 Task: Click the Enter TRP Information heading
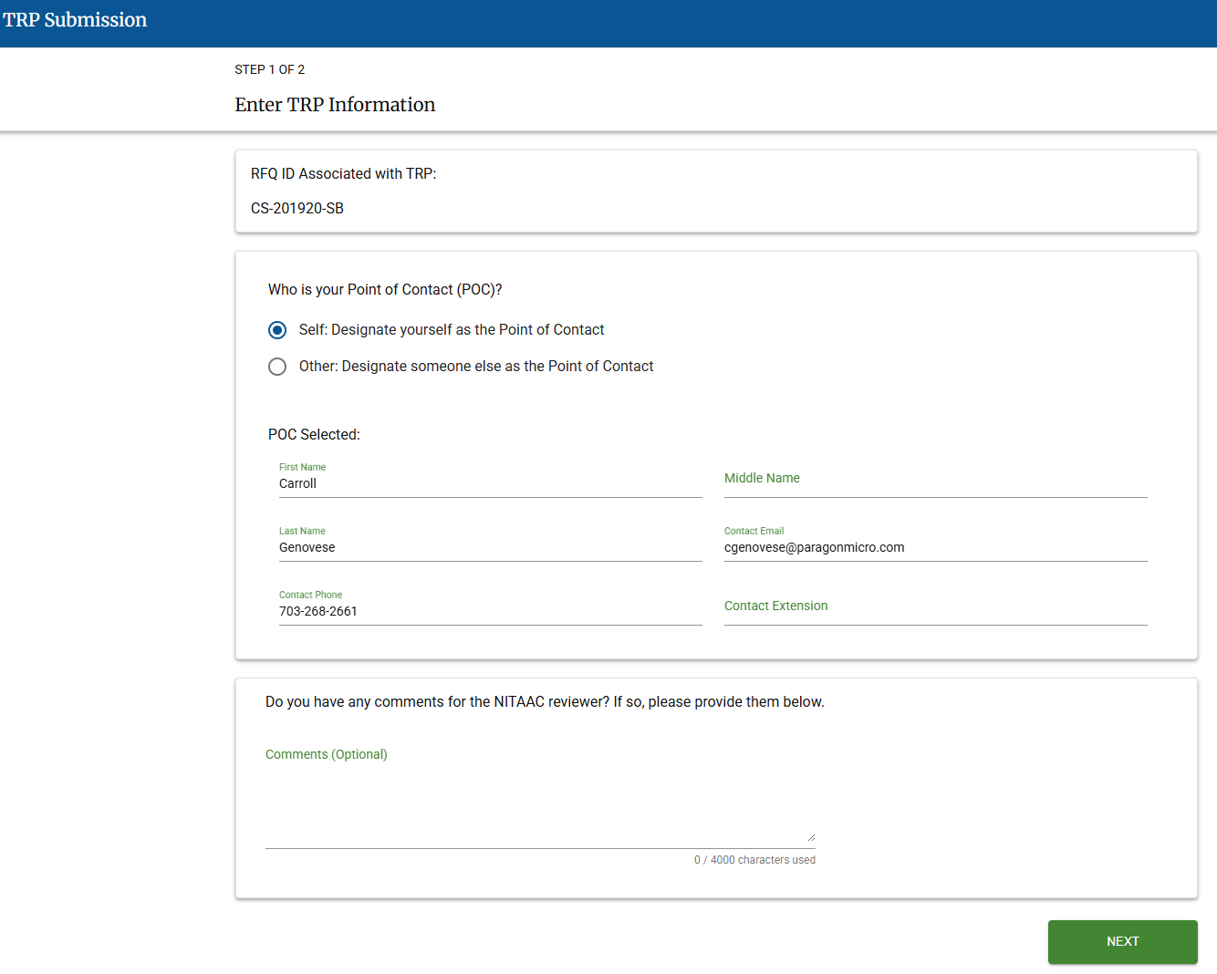[335, 104]
